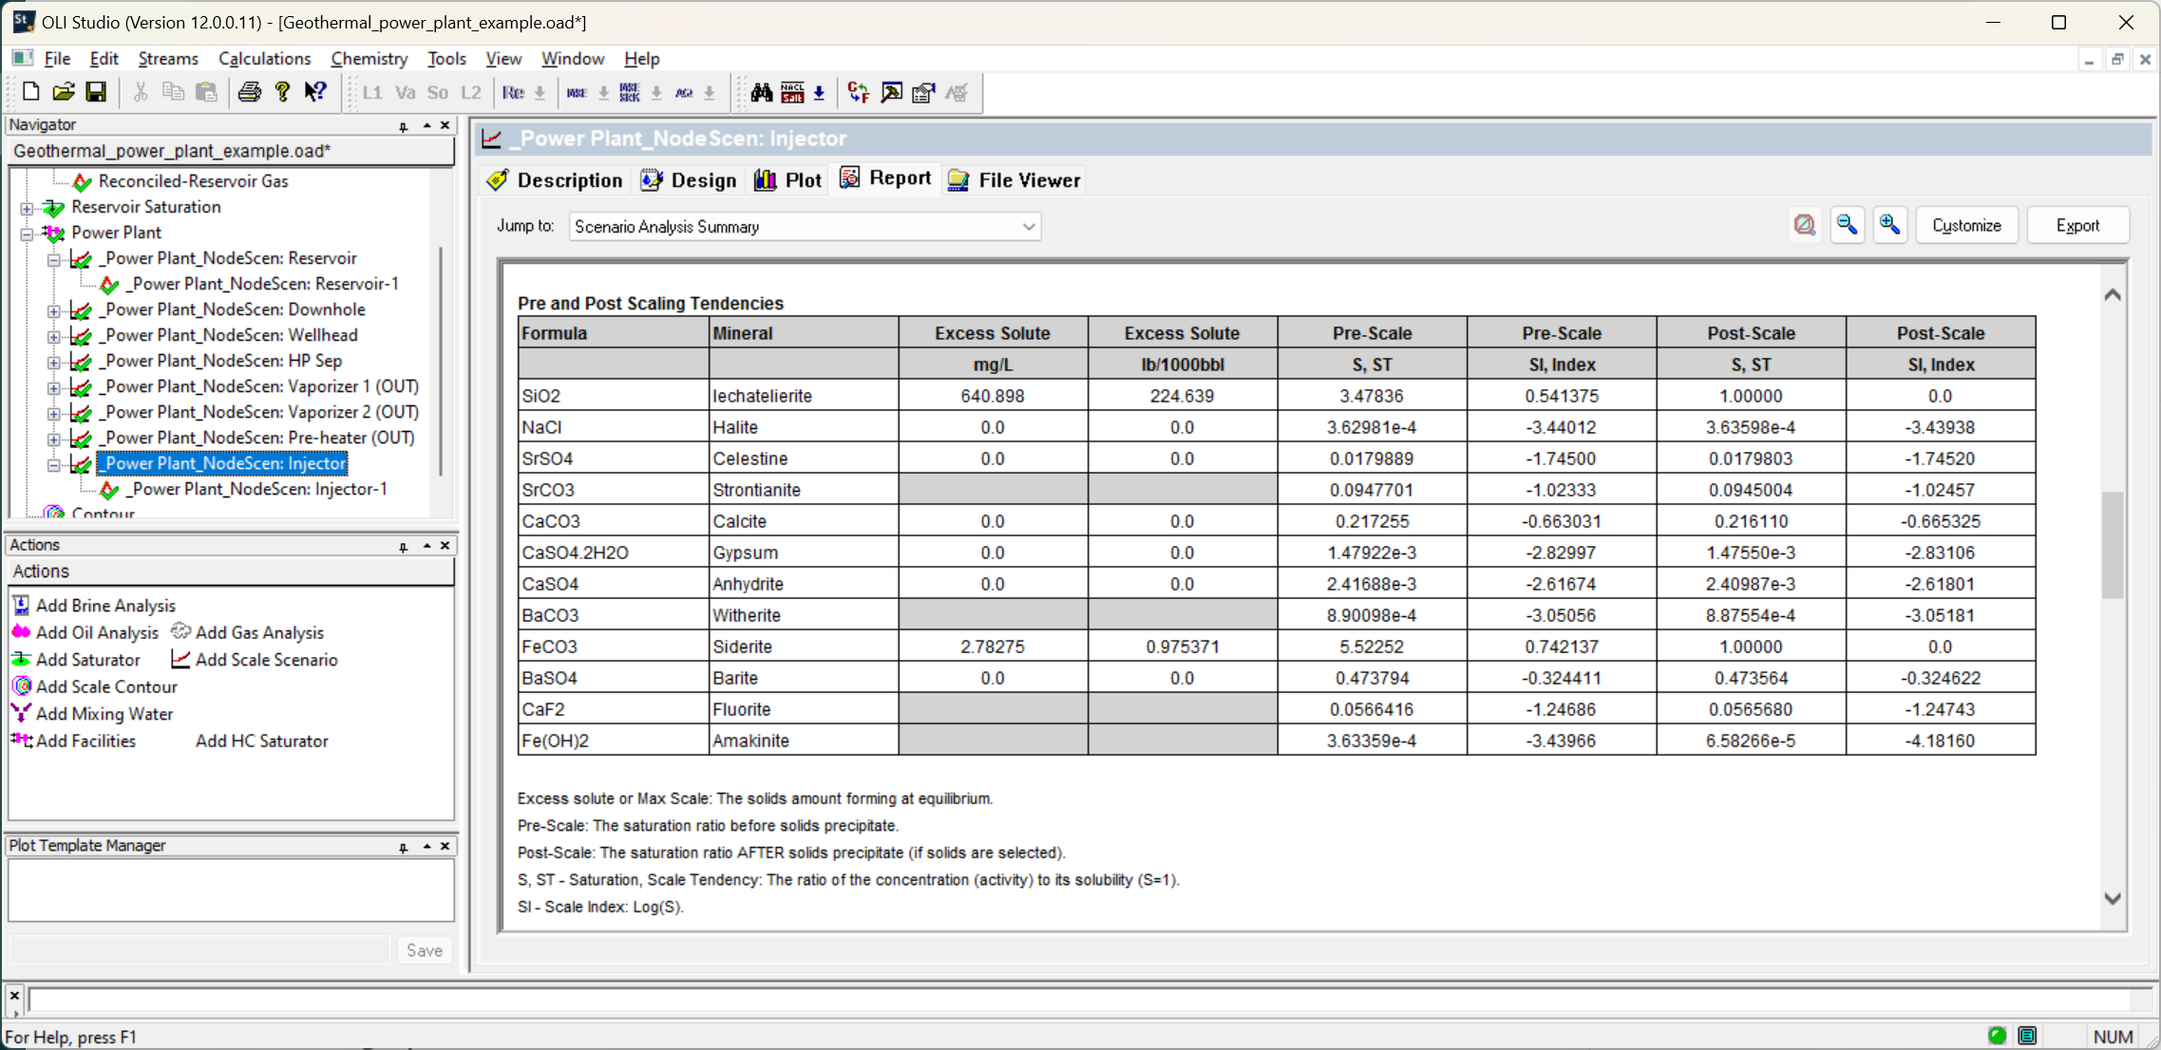Click the blue down arrow beside Salt icon

pyautogui.click(x=819, y=93)
